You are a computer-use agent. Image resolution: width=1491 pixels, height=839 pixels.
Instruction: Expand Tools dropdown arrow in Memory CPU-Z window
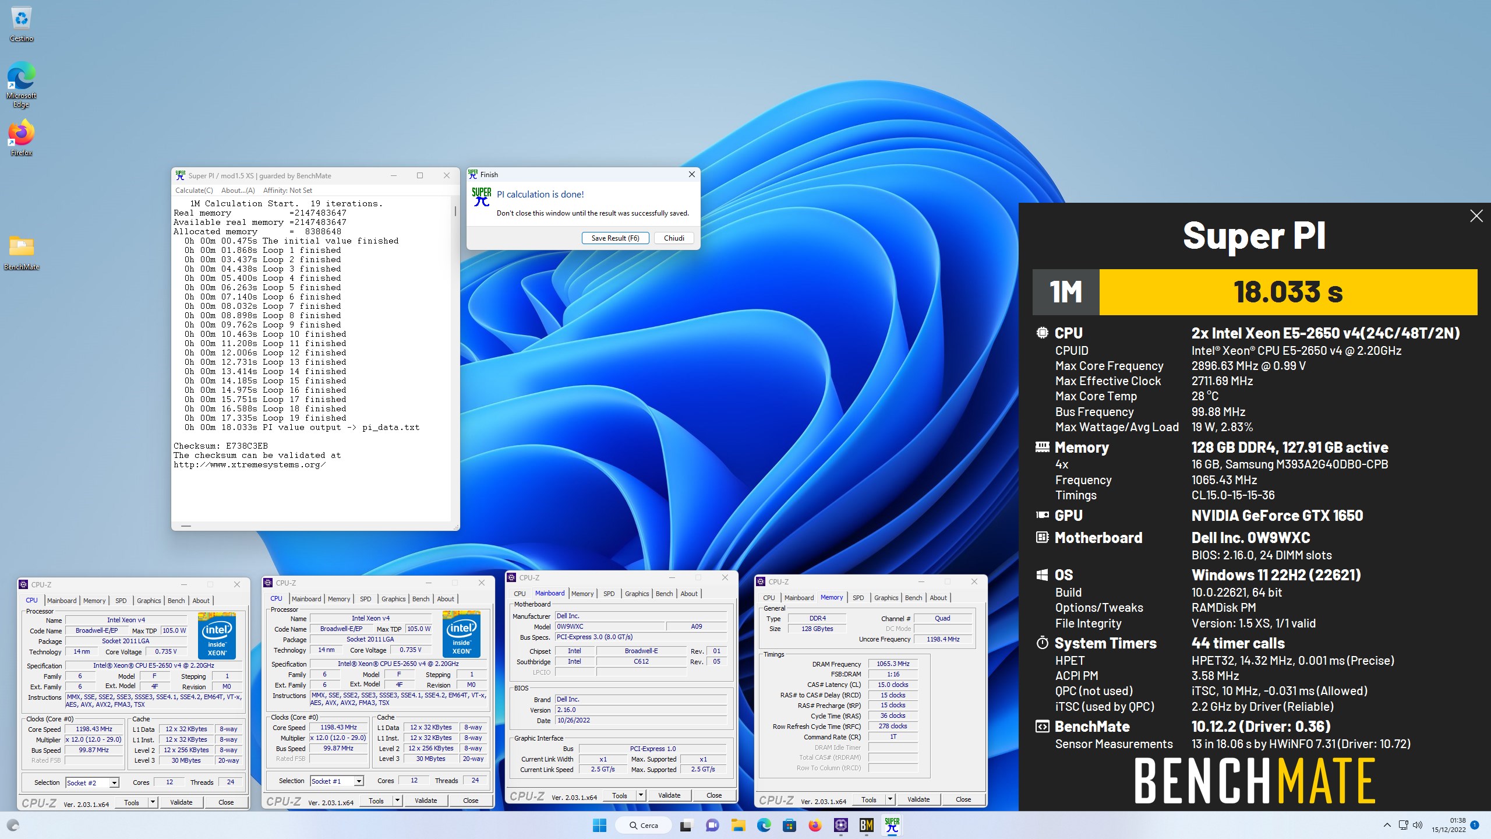pyautogui.click(x=891, y=799)
